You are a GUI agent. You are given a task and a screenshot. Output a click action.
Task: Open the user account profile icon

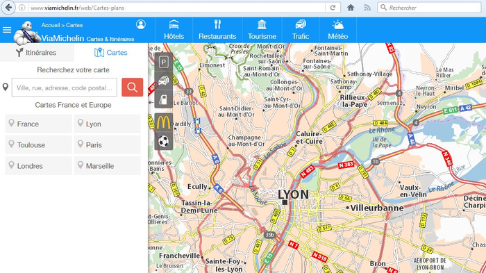(x=141, y=24)
